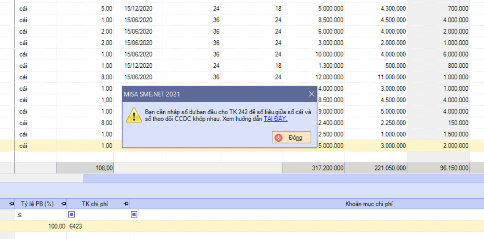Click the red power icon on Đóng
Image resolution: width=484 pixels, height=239 pixels.
coord(279,138)
